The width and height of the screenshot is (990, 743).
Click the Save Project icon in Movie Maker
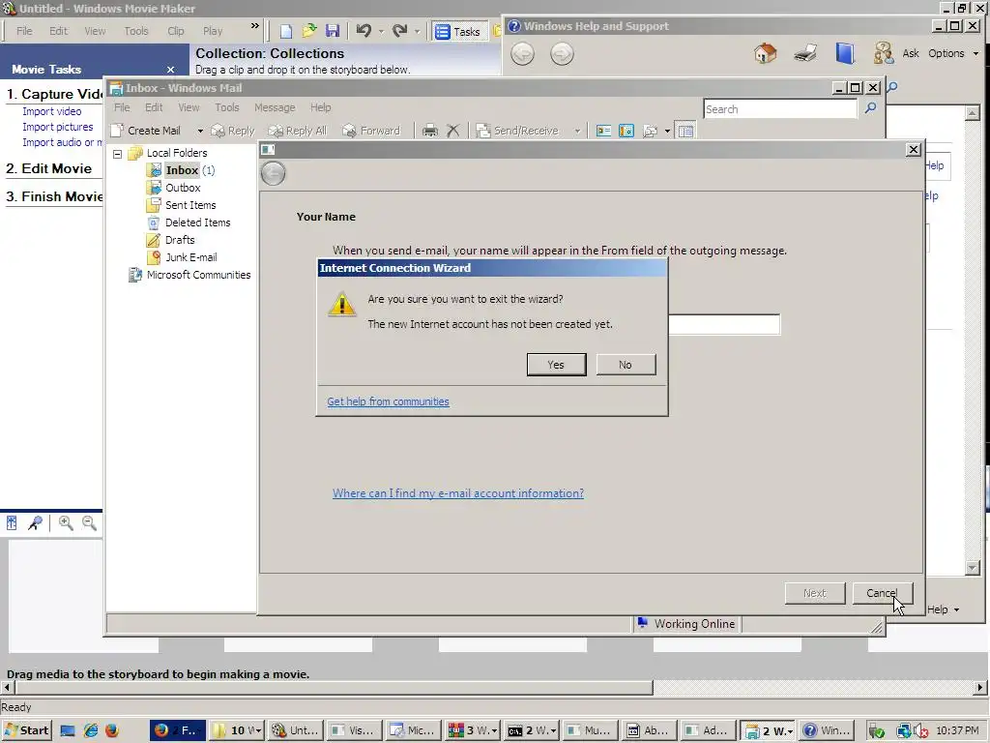pyautogui.click(x=333, y=31)
